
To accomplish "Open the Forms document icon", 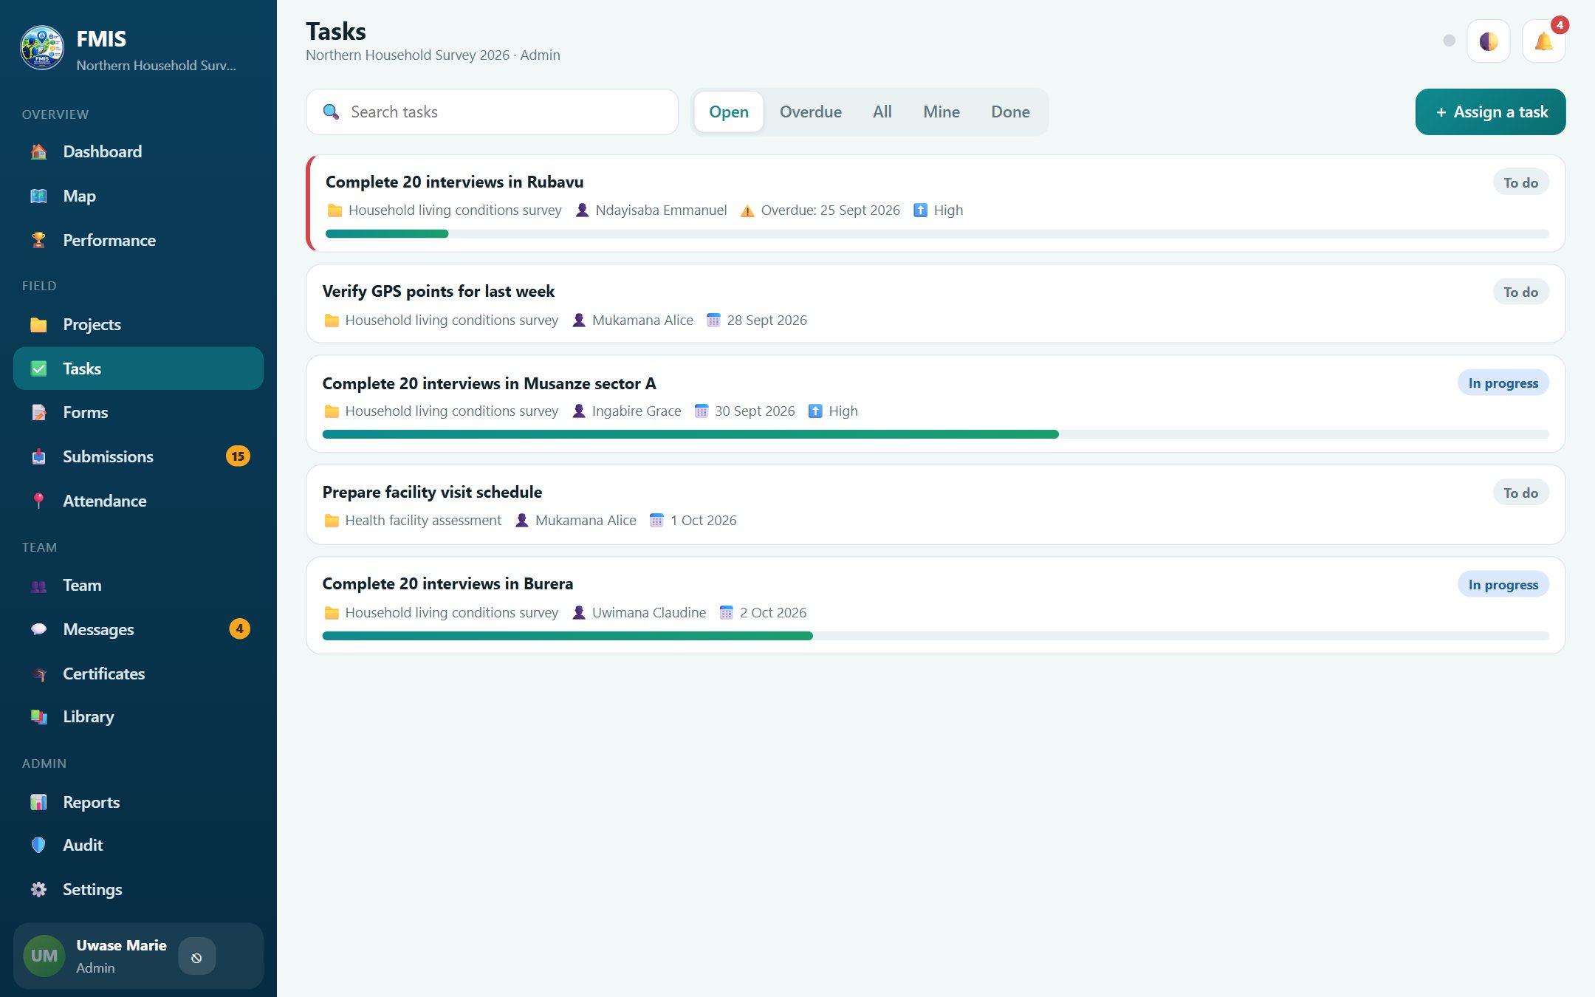I will click(x=38, y=412).
